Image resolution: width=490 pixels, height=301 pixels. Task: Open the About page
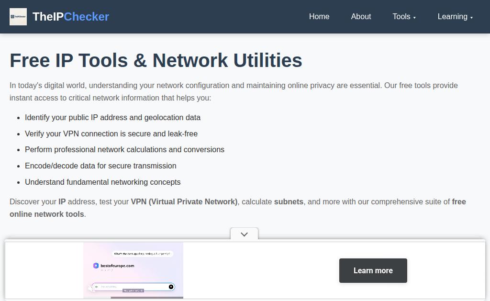(x=361, y=17)
